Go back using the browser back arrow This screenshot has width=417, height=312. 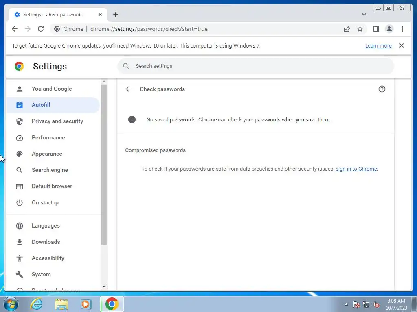[15, 29]
